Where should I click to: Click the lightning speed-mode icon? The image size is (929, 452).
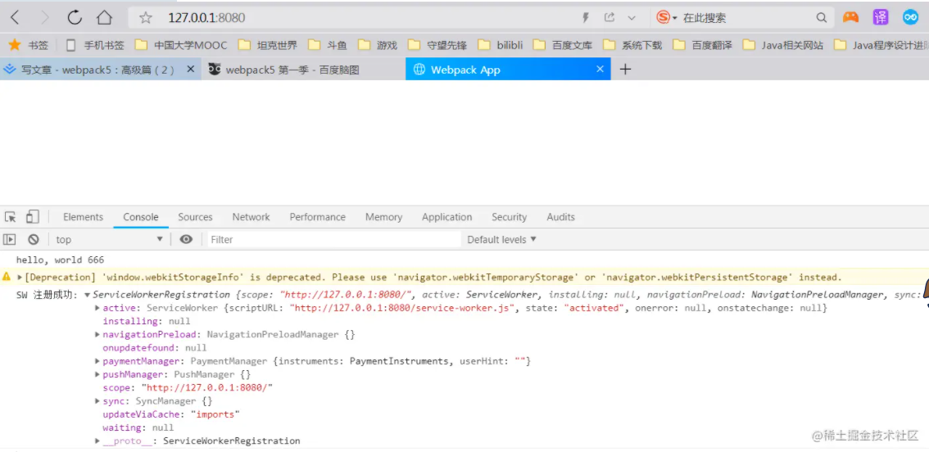coord(586,18)
